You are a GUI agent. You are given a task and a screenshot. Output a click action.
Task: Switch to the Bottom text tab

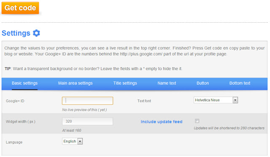[240, 83]
